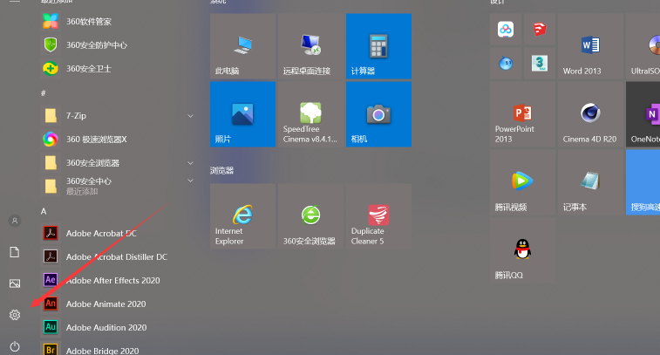This screenshot has height=355, width=660.
Task: Open the Documents rail icon
Action: 15,252
